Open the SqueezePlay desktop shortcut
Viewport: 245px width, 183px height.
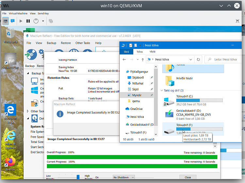pyautogui.click(x=10, y=61)
